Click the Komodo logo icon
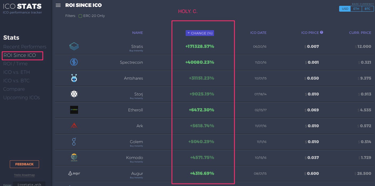 coord(74,157)
